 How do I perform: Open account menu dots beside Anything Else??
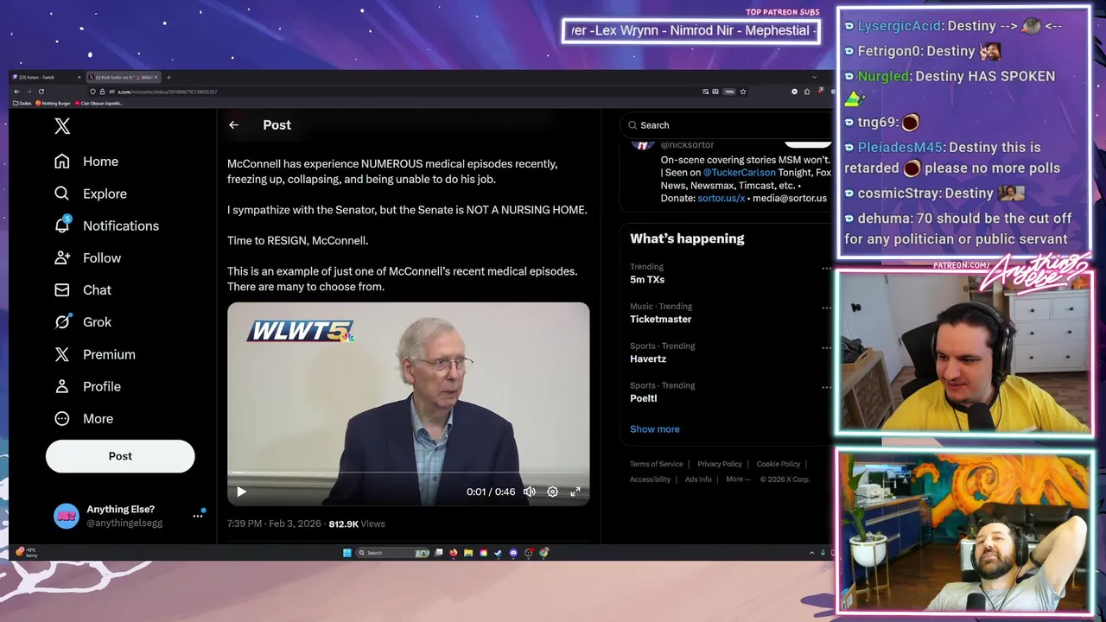click(x=198, y=516)
